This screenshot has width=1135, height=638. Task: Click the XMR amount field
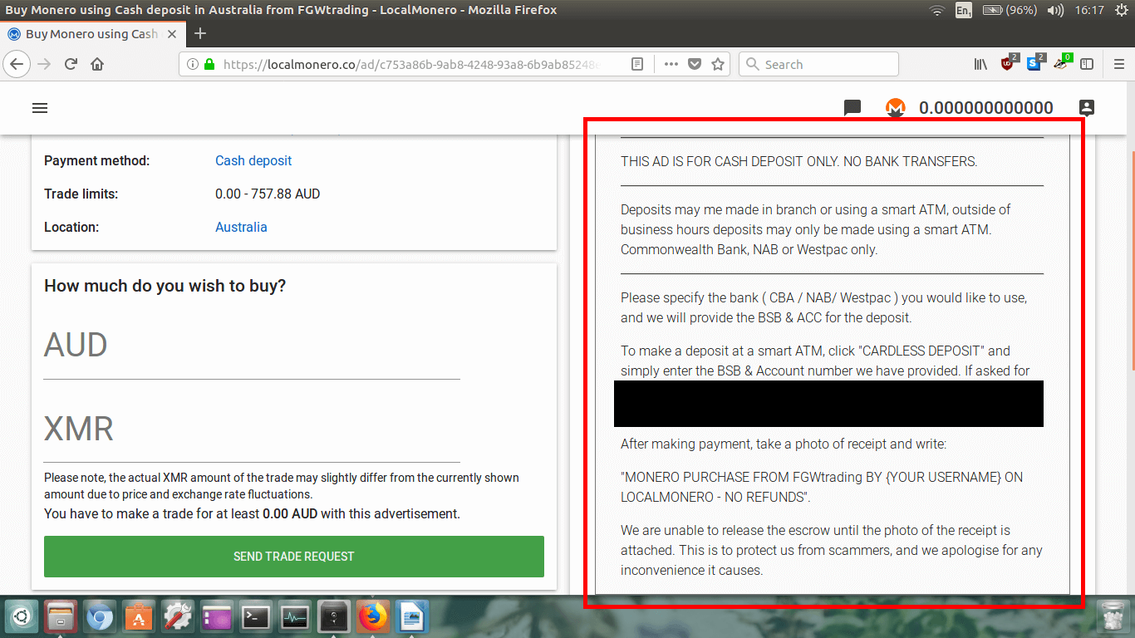click(x=252, y=429)
